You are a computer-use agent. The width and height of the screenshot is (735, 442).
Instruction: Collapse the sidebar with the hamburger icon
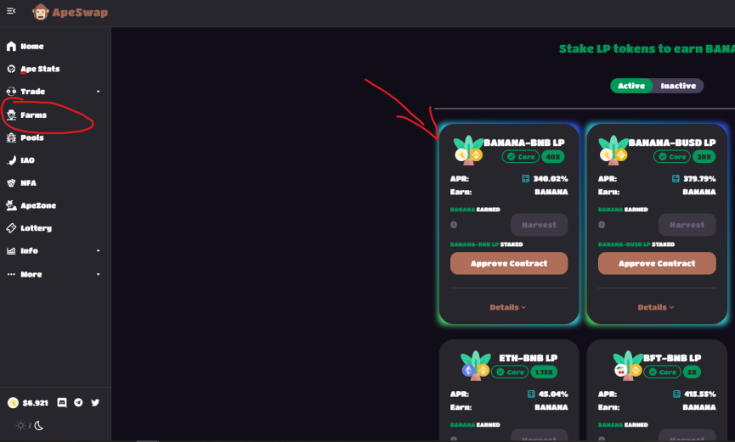click(11, 11)
